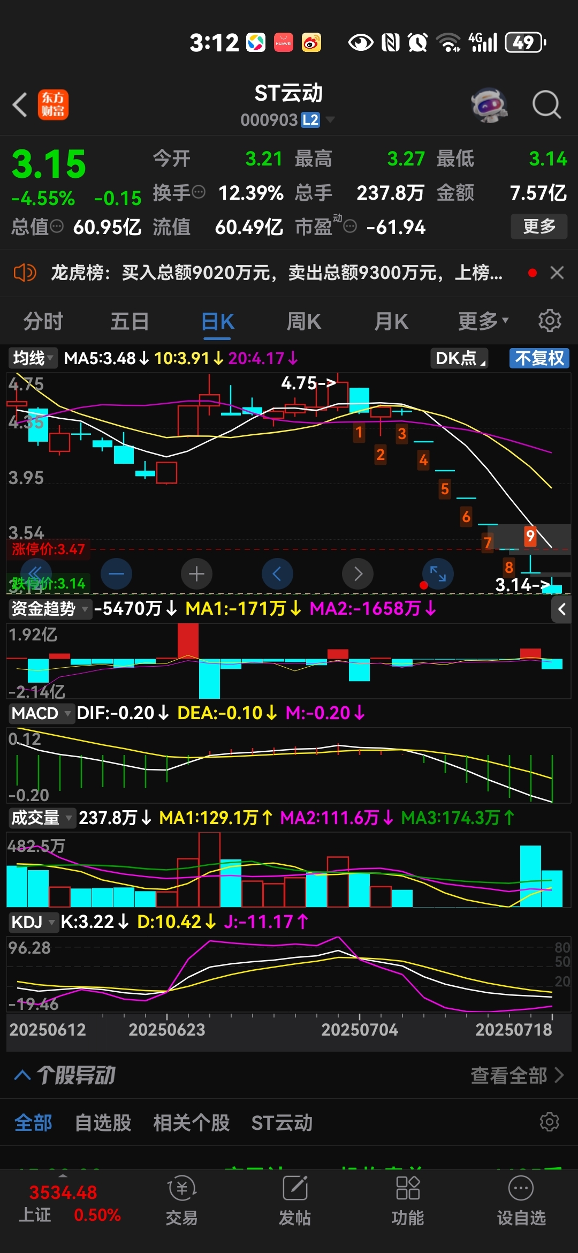This screenshot has height=1253, width=578.
Task: Tap the 3.15 current price
Action: 49,164
